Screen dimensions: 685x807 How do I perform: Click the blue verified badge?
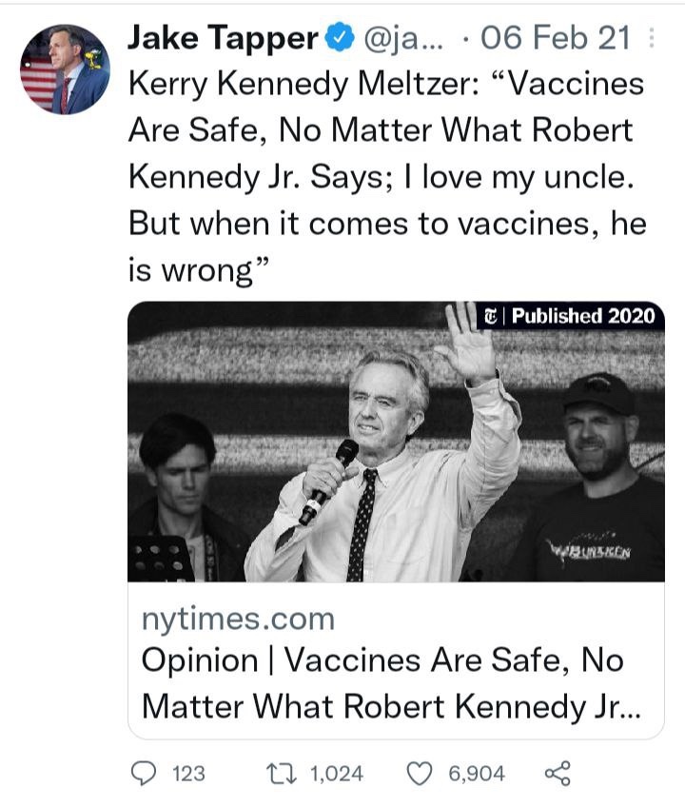coord(340,38)
